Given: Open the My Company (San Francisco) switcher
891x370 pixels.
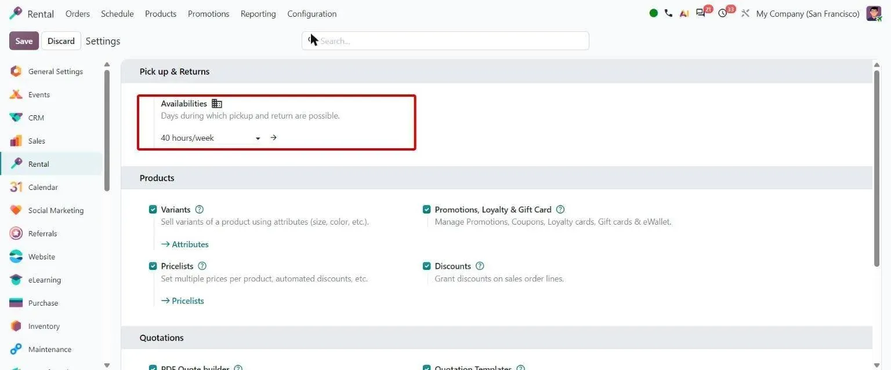Looking at the screenshot, I should click(807, 13).
